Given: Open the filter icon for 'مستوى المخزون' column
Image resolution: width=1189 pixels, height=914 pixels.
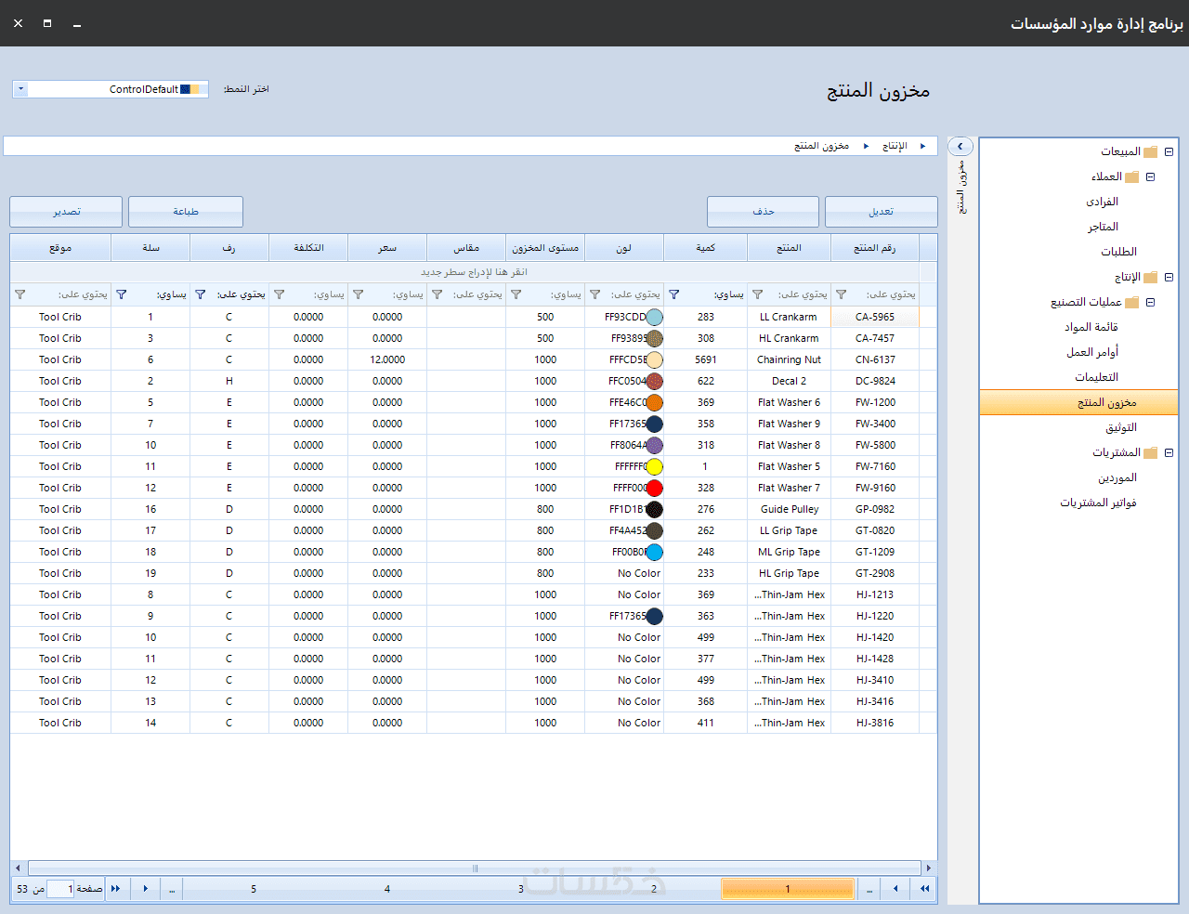Looking at the screenshot, I should click(516, 294).
